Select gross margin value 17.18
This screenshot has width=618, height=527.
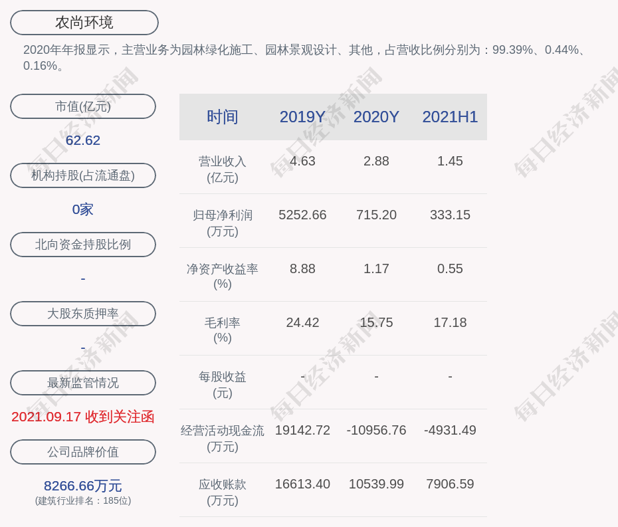(x=450, y=322)
